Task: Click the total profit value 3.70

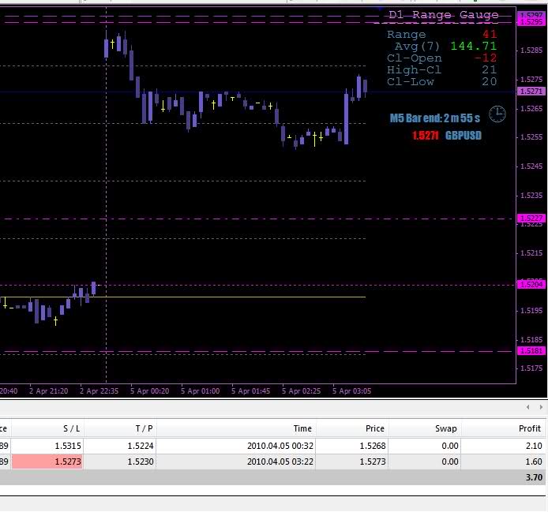Action: pyautogui.click(x=534, y=477)
